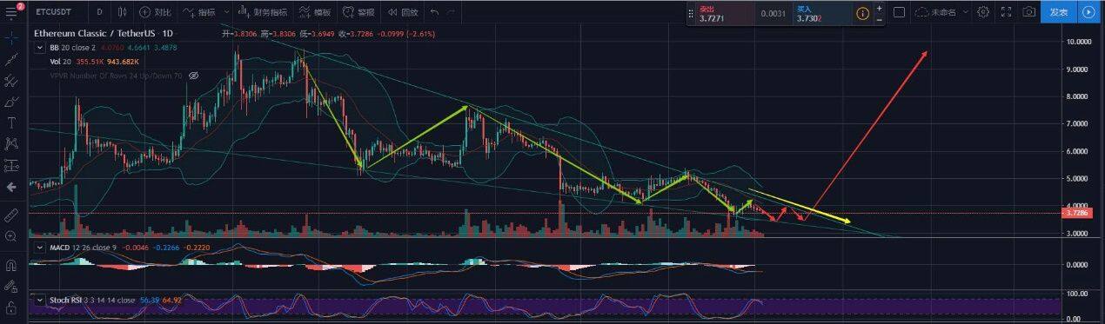1105x324 pixels.
Task: Undo the last chart action
Action: pyautogui.click(x=435, y=12)
